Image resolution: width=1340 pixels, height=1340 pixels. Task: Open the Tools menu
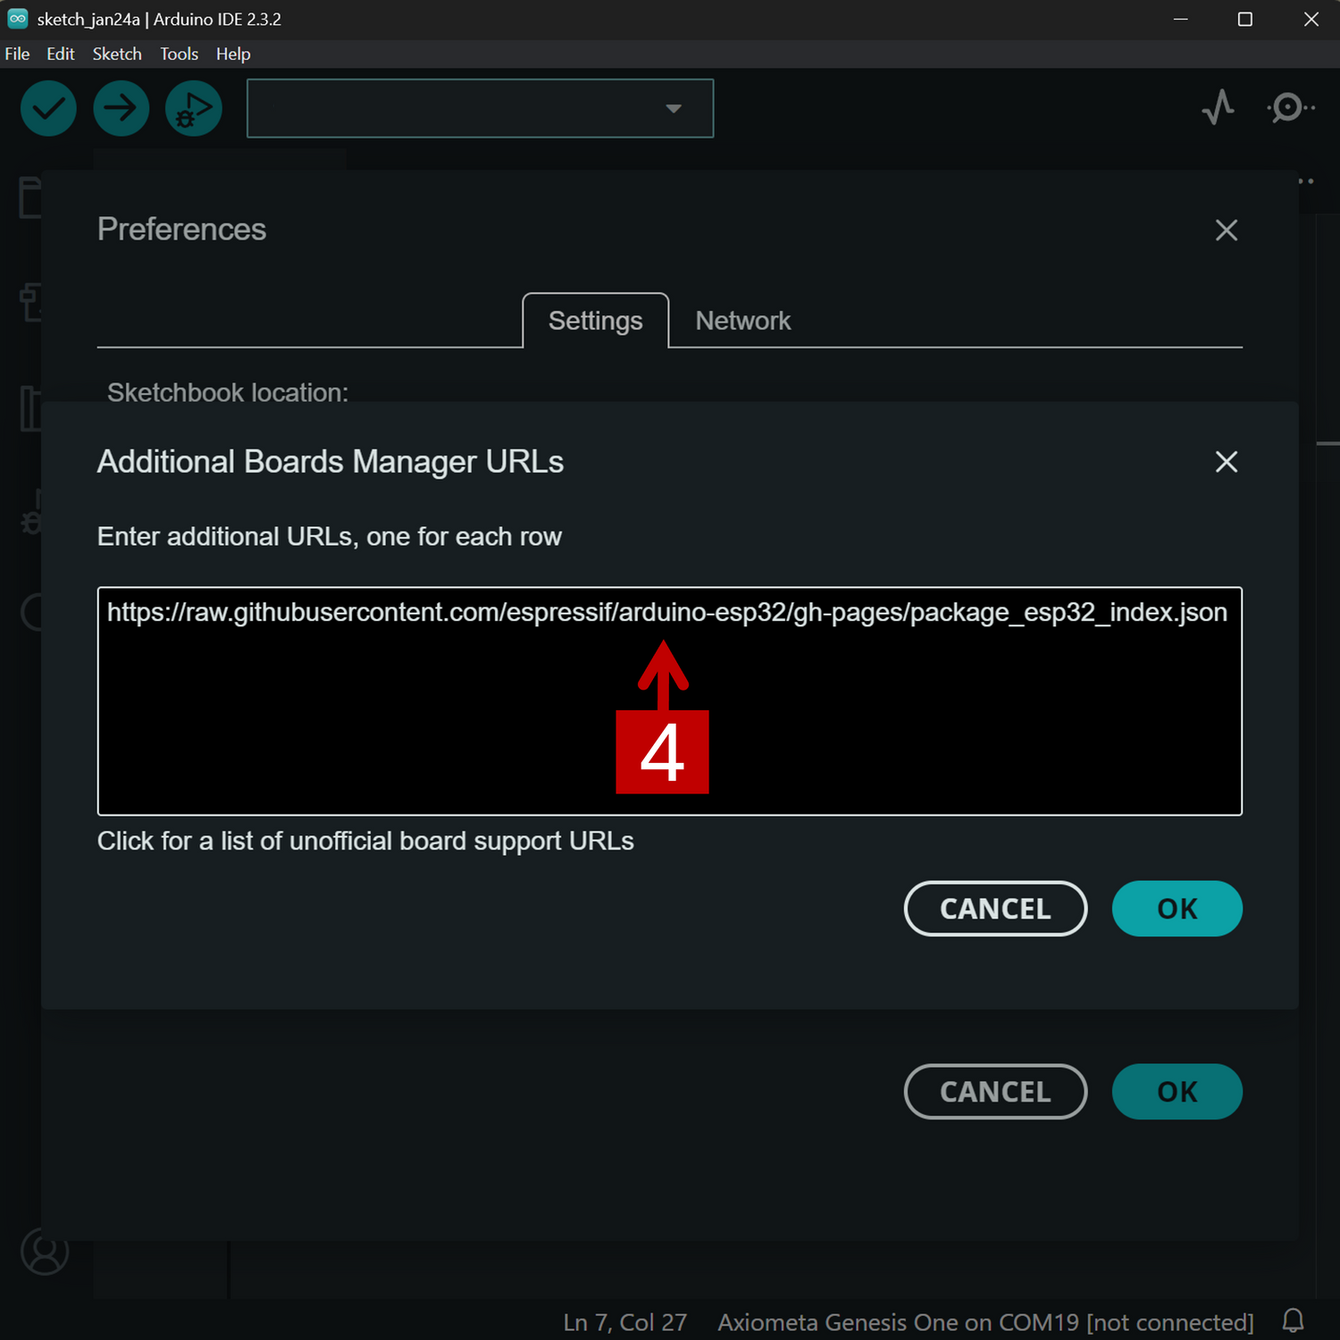[179, 54]
